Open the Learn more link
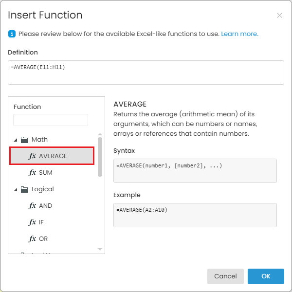Image resolution: width=292 pixels, height=292 pixels. coord(239,34)
